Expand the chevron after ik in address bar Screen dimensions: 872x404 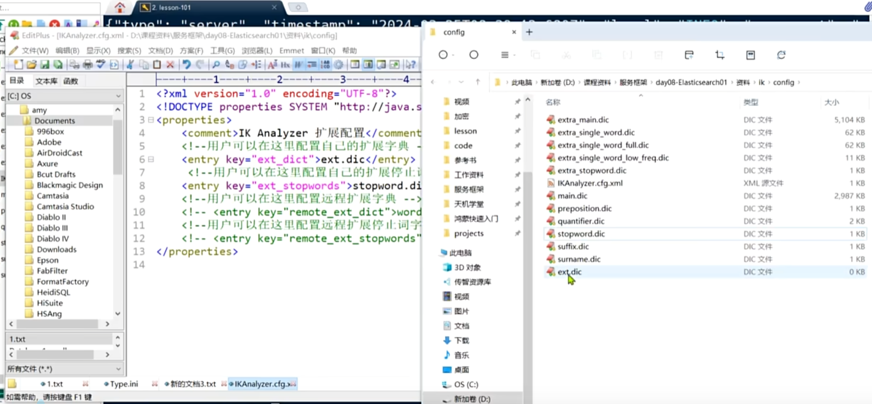click(x=769, y=82)
